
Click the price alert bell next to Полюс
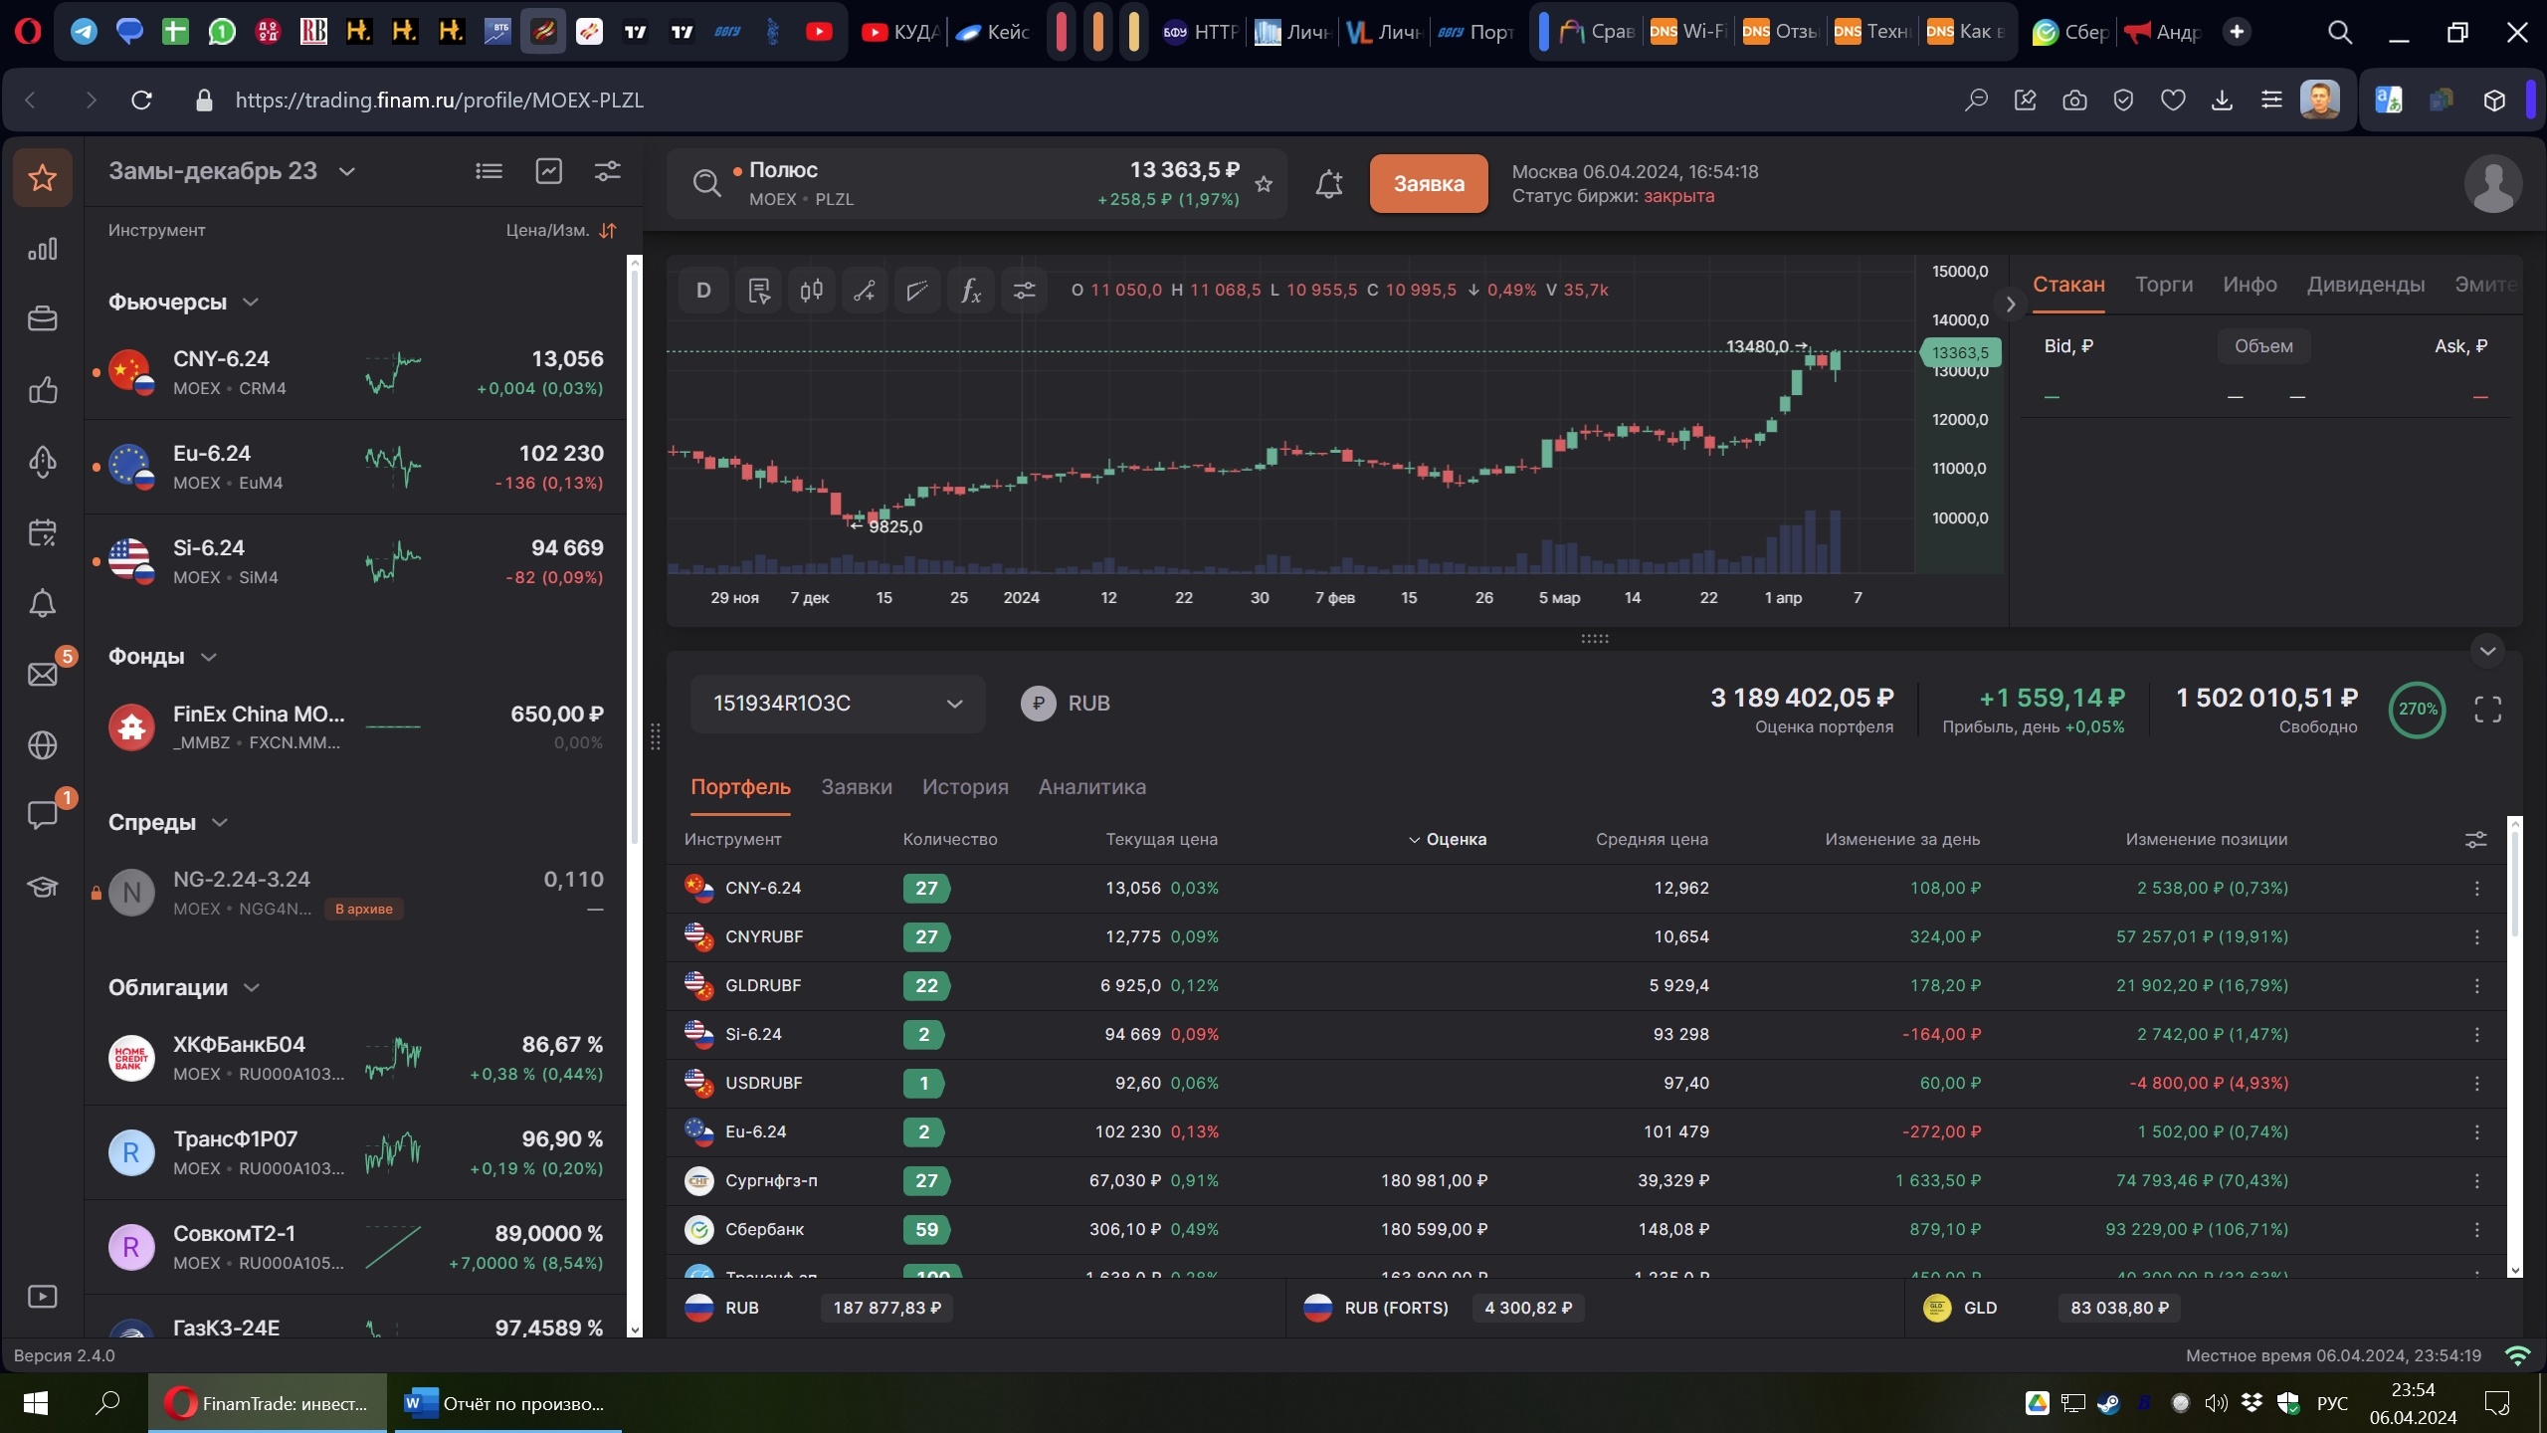[x=1329, y=184]
